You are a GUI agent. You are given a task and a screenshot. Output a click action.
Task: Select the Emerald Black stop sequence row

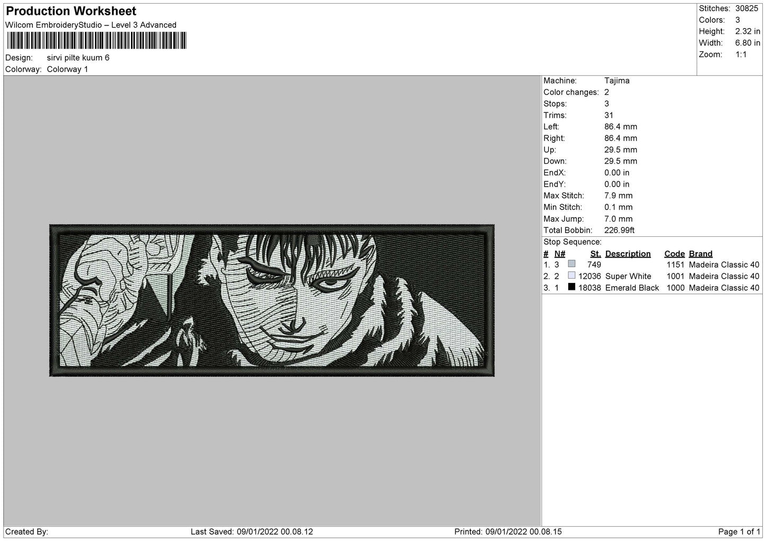[x=651, y=288]
